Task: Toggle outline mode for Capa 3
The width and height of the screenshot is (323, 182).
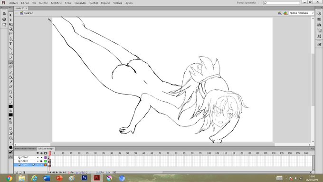Action: pyautogui.click(x=46, y=165)
